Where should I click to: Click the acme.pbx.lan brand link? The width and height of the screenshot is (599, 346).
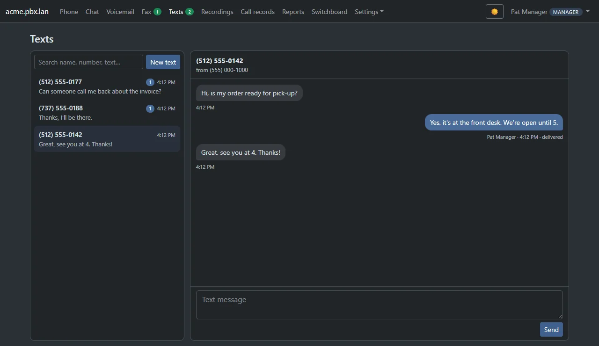pyautogui.click(x=27, y=12)
